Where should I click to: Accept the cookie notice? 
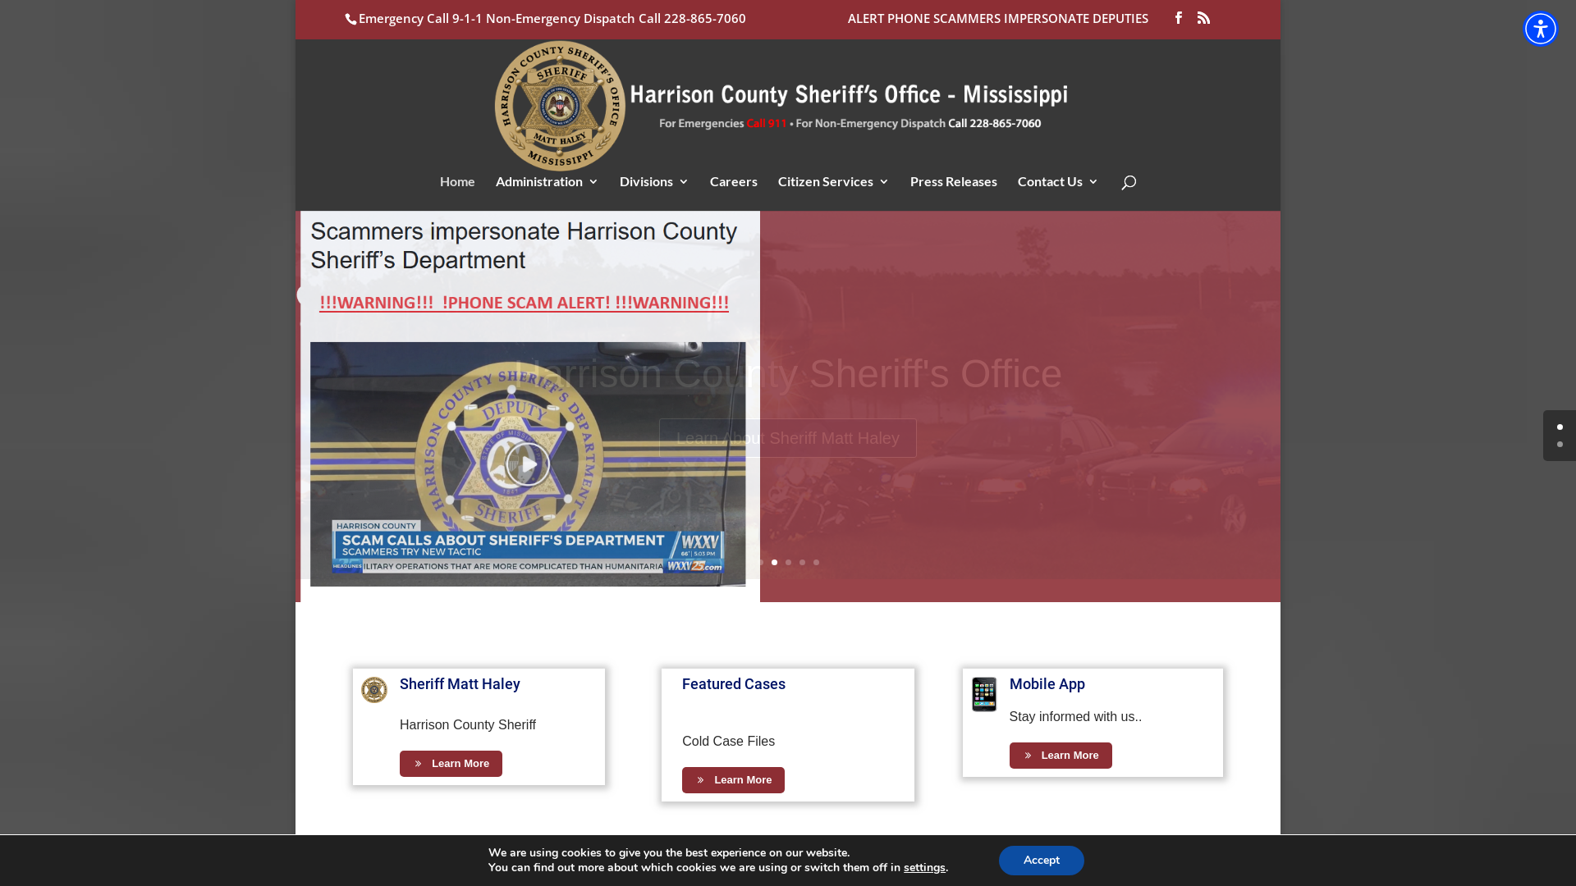click(x=1041, y=861)
